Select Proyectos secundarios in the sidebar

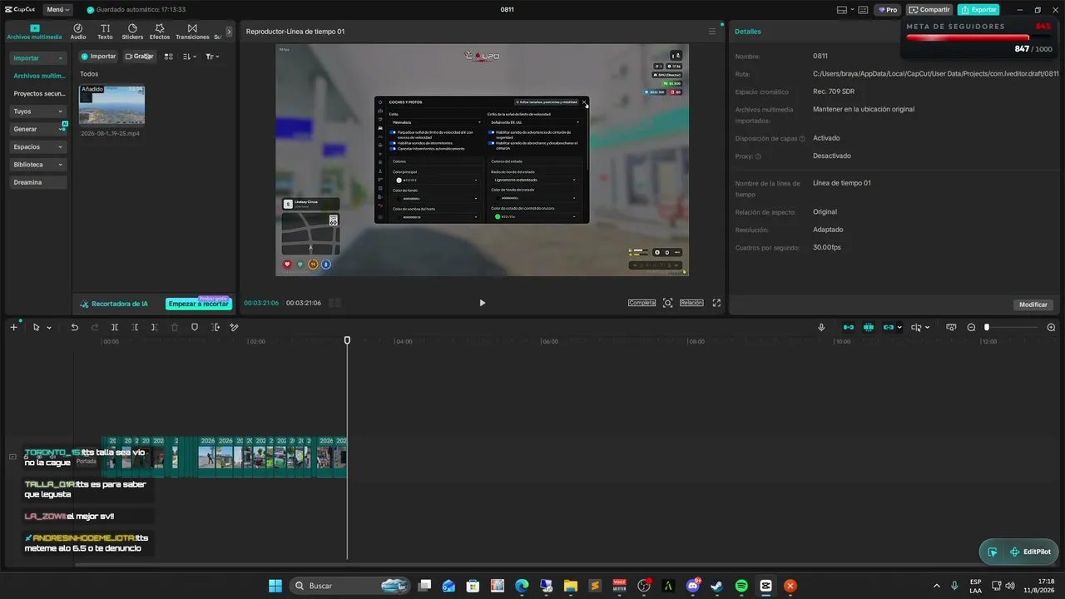click(39, 94)
